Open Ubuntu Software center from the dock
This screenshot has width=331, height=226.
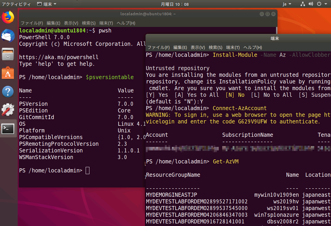(x=8, y=72)
